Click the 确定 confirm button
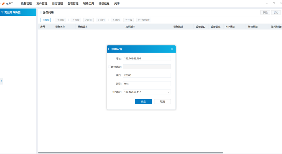Image resolution: width=282 pixels, height=154 pixels. (143, 102)
